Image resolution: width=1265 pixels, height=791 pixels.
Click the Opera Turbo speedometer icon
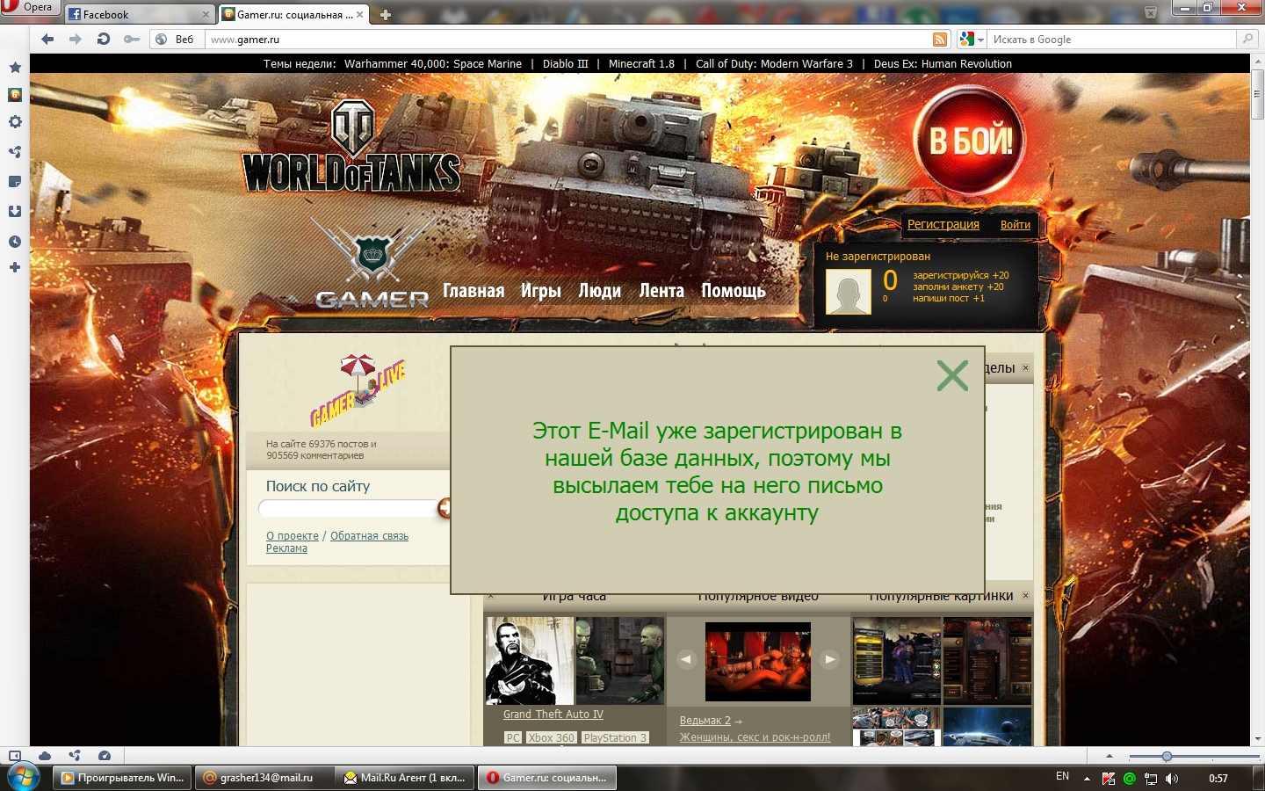[105, 756]
